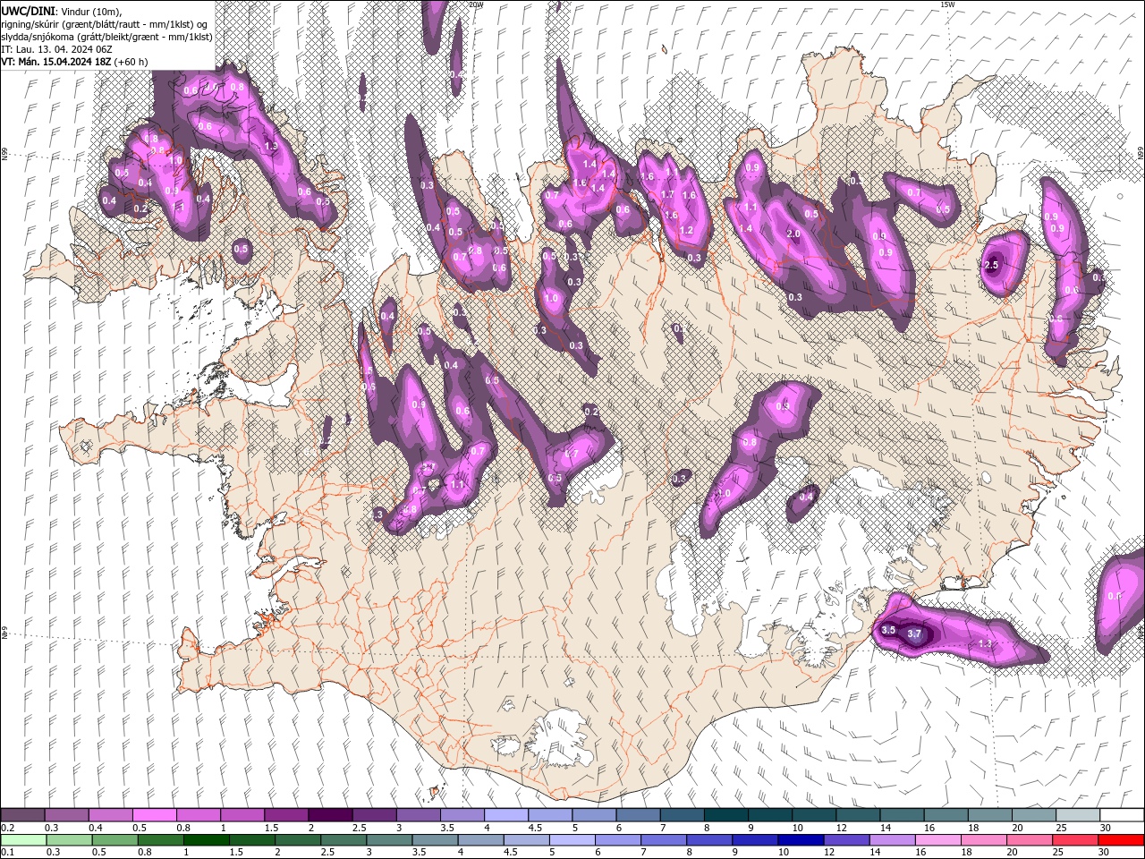Image resolution: width=1145 pixels, height=859 pixels.
Task: Select the snow scale swatch between 0.3 and 0.4
Action: click(x=66, y=815)
